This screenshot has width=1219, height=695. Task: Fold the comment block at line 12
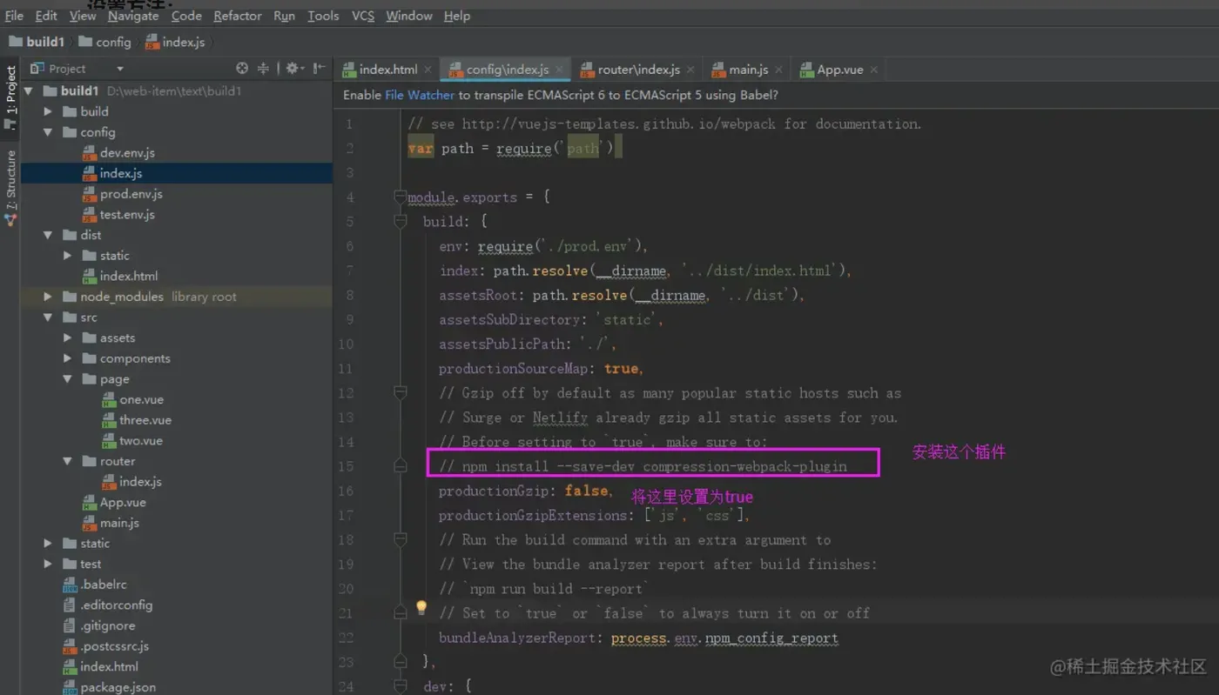[x=400, y=393]
